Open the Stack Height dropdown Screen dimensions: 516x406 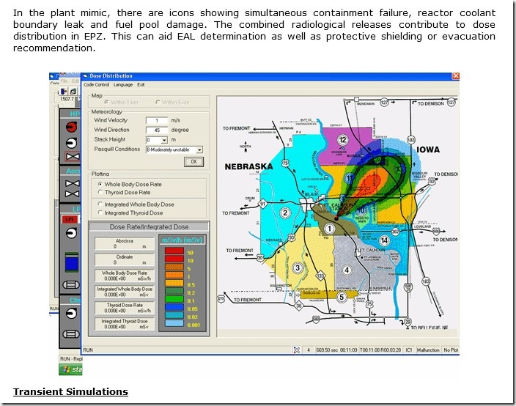[165, 139]
